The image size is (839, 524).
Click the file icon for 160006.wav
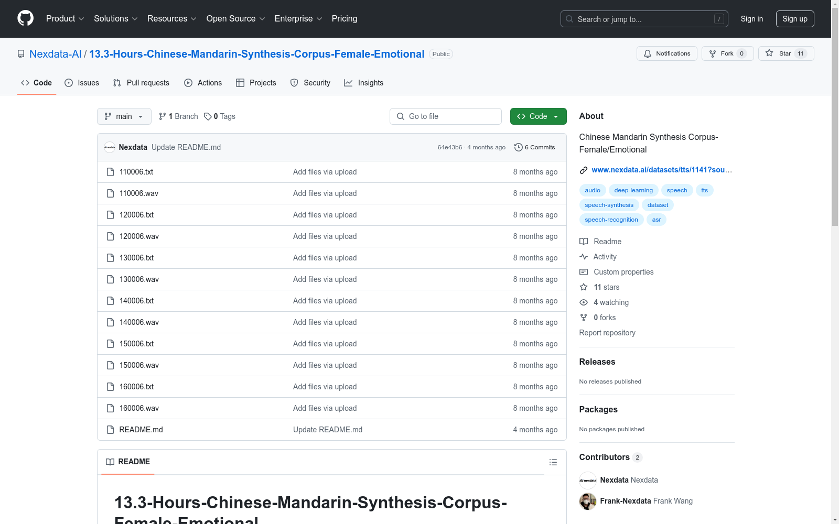[x=110, y=408]
